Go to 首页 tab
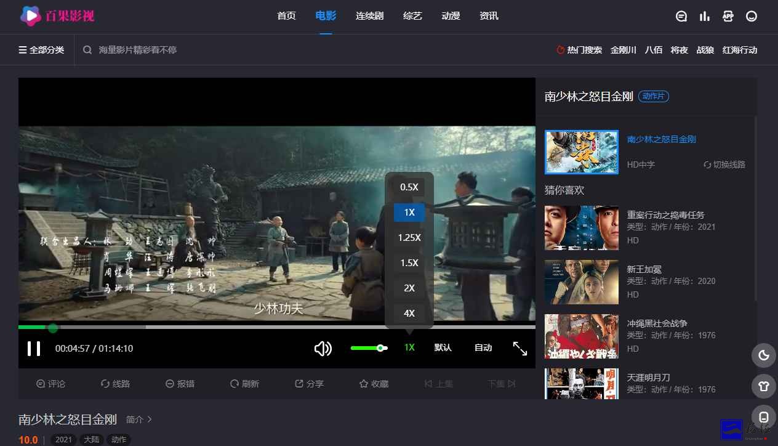 click(286, 16)
